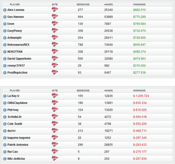Click the info icon next to Niki Jedlicka
Screen dimensions: 175x164
point(5,158)
